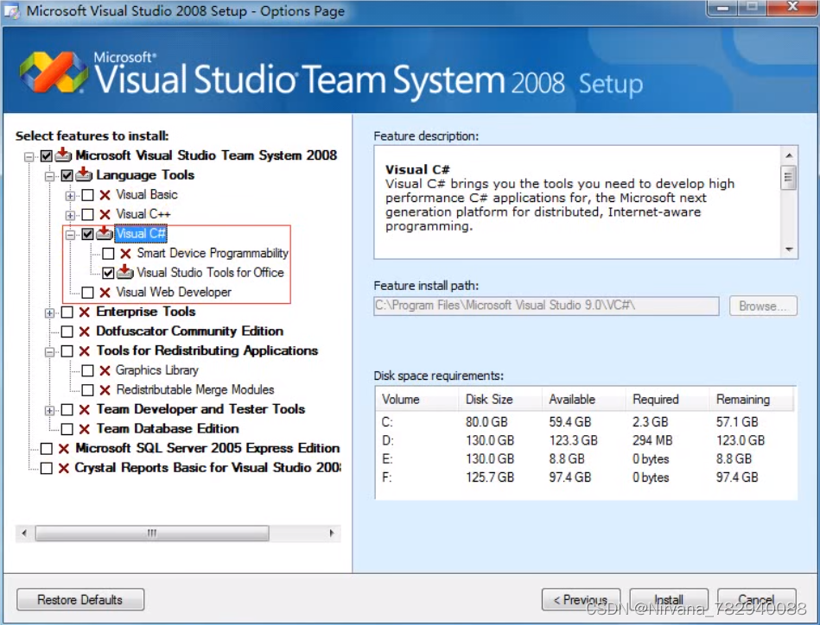This screenshot has width=820, height=625.
Task: Check the Enterprise Tools checkbox
Action: pyautogui.click(x=67, y=312)
